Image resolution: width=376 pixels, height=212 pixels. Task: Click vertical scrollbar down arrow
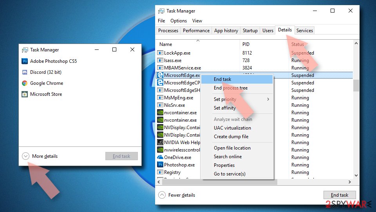356,175
